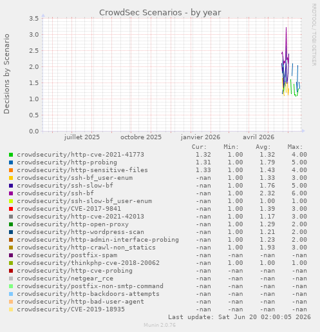
Task: Click the light blue http-backdoors-attempts swatch
Action: 11,294
